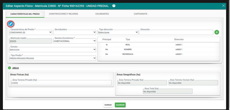230x110 pixels.
Task: Open the Estrato dropdown
Action: (53, 50)
